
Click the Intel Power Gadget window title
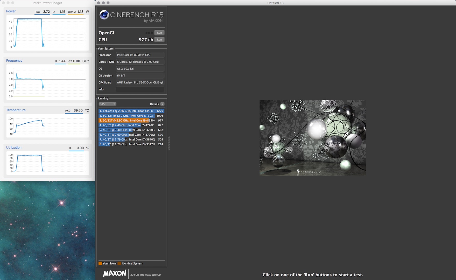point(47,3)
